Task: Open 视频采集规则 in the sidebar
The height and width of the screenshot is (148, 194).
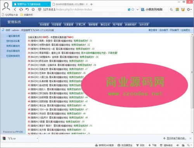Action: click(x=13, y=46)
